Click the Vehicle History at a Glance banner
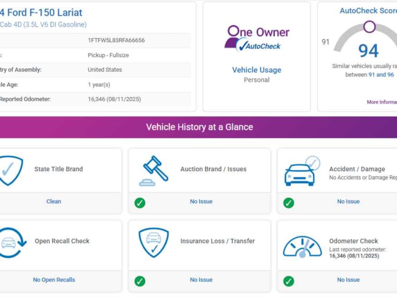Image resolution: width=397 pixels, height=297 pixels. (x=199, y=127)
